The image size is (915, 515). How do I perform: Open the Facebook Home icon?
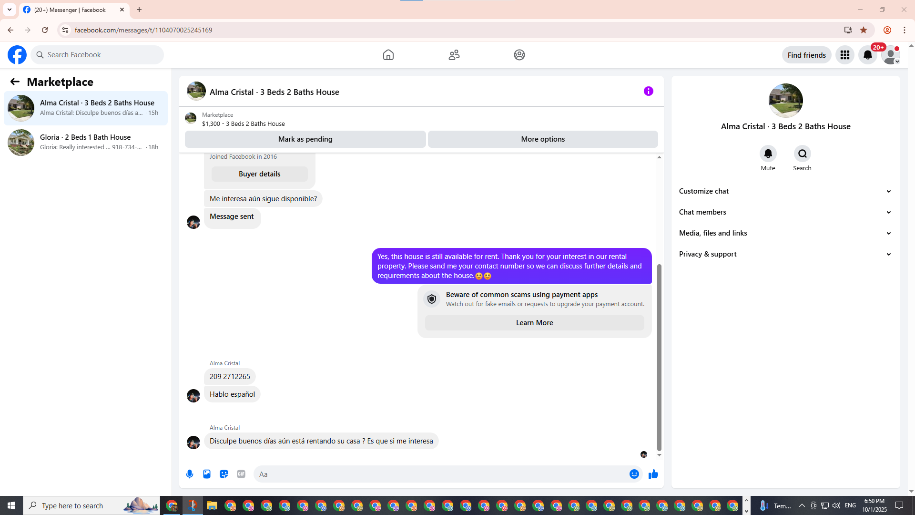(x=388, y=55)
